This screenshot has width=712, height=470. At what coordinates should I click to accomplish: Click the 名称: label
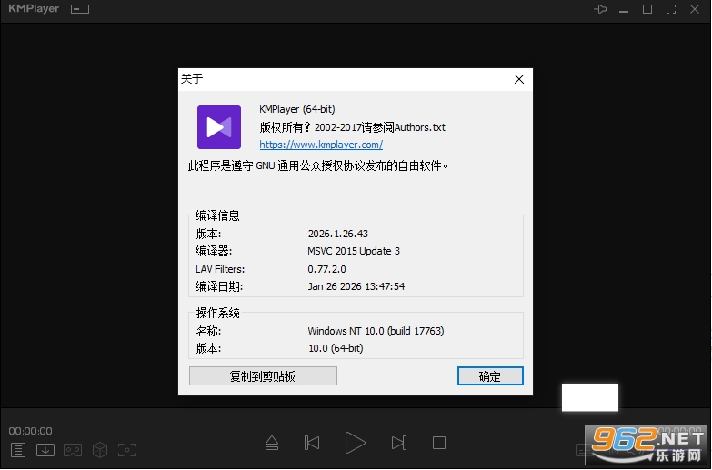point(208,331)
